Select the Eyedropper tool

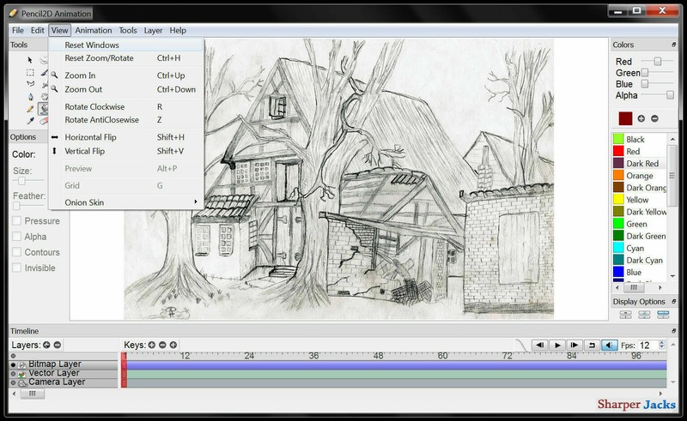tap(30, 120)
